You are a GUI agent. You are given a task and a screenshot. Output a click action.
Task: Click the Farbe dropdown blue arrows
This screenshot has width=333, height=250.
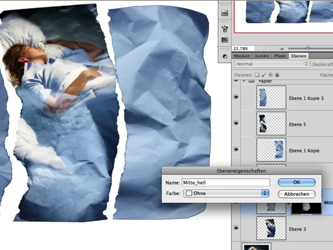pos(265,193)
